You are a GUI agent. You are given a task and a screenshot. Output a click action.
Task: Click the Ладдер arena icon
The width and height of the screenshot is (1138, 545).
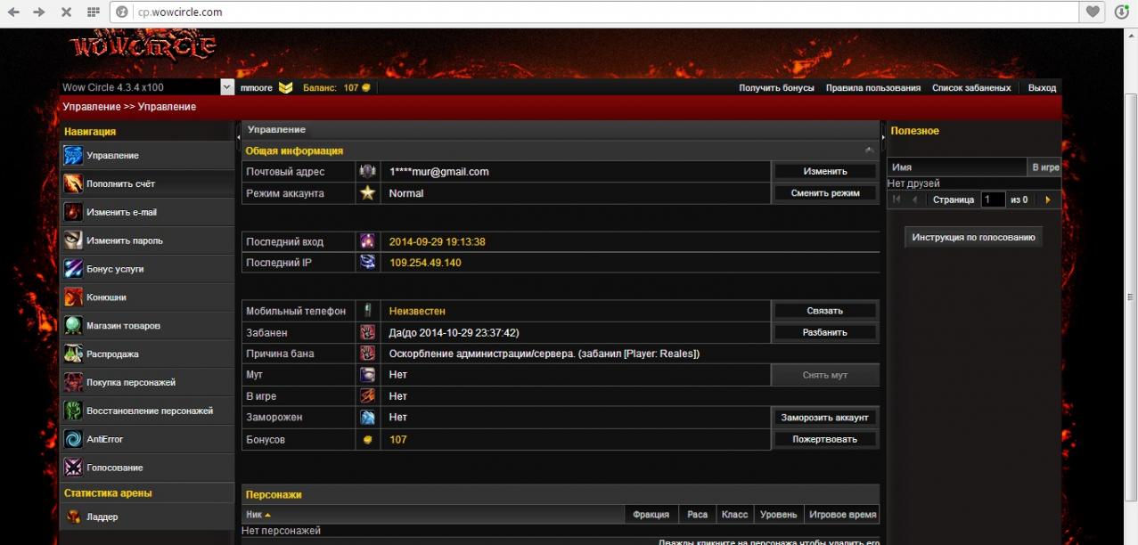[x=73, y=517]
